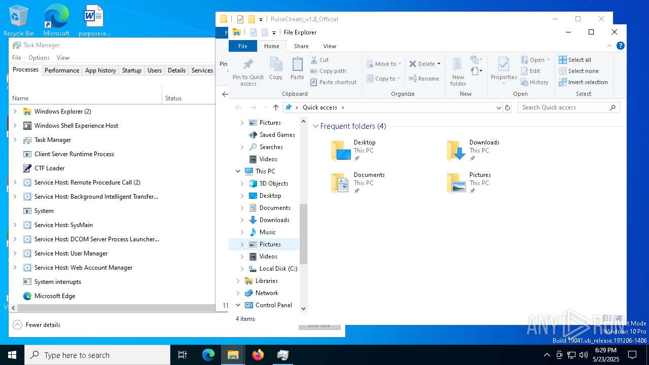Image resolution: width=649 pixels, height=365 pixels.
Task: Select CTF Loader process row
Action: pyautogui.click(x=112, y=168)
